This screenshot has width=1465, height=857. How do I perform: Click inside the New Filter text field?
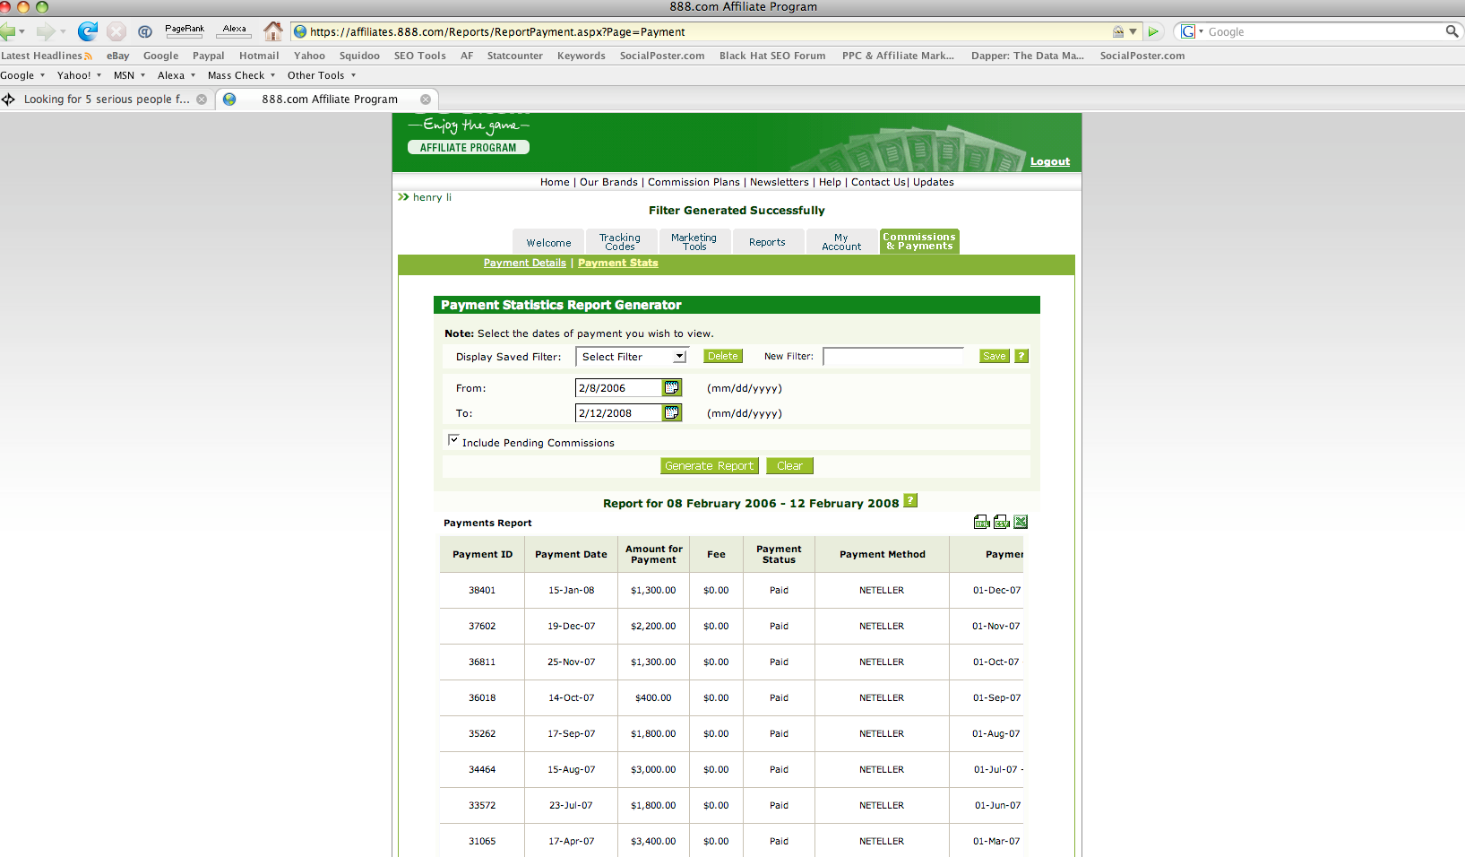click(x=892, y=357)
